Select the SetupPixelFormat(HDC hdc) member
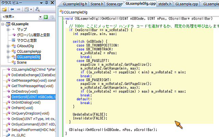This screenshot has height=137, width=219. pos(34,129)
